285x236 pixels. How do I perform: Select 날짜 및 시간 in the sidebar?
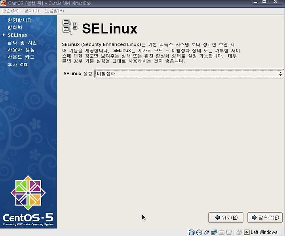22,42
